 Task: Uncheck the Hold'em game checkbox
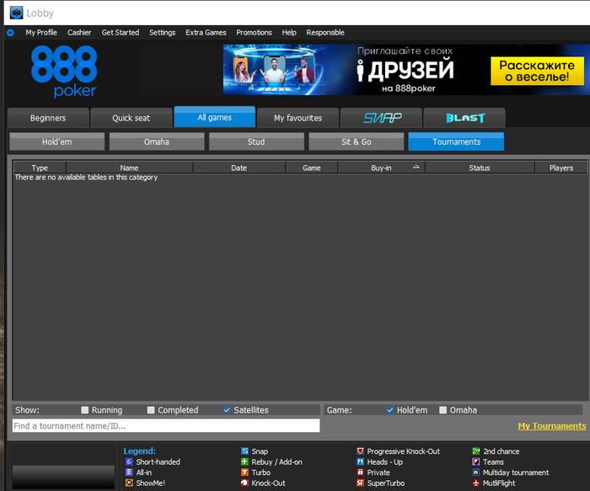click(x=390, y=410)
